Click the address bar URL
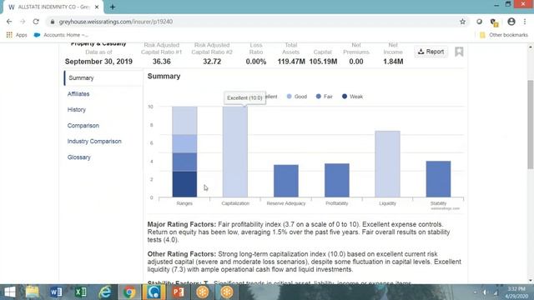The image size is (534, 300). [116, 22]
